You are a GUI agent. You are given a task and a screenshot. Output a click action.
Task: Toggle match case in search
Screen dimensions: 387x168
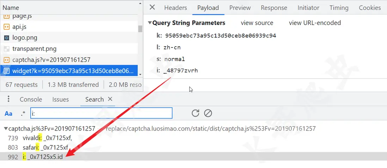pos(8,113)
